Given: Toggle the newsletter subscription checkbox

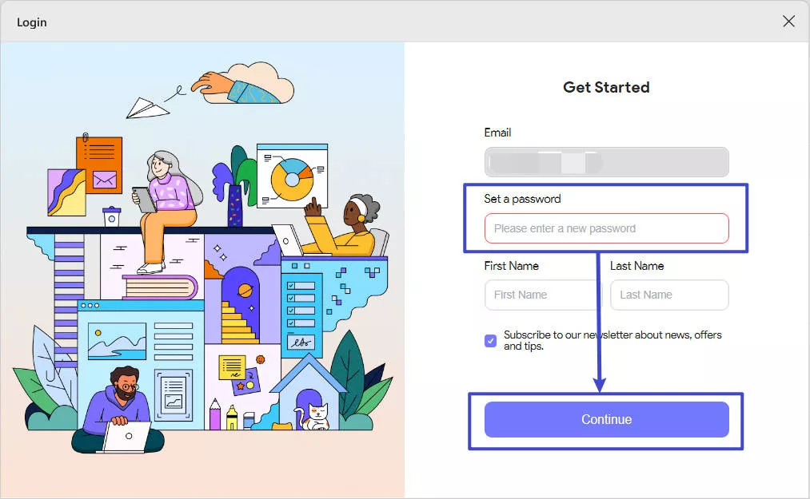Looking at the screenshot, I should pyautogui.click(x=491, y=341).
